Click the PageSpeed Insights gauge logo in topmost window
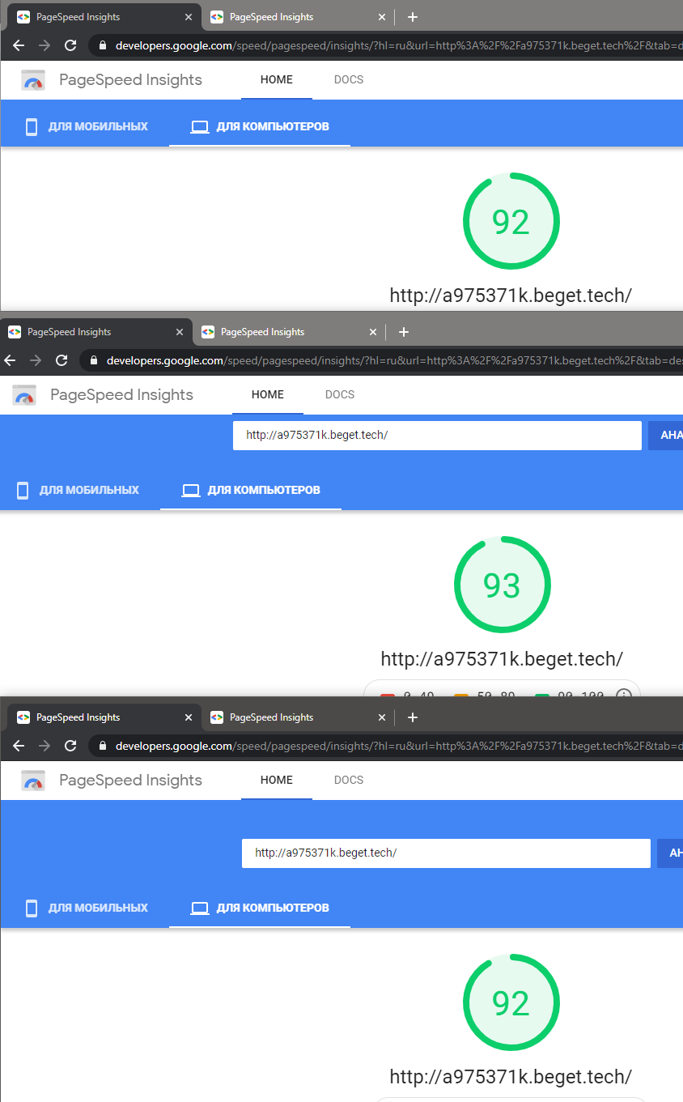The width and height of the screenshot is (683, 1102). point(33,80)
